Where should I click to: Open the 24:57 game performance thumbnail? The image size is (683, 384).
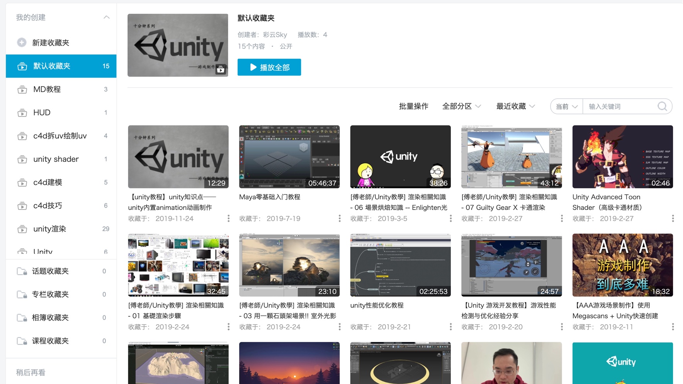511,265
